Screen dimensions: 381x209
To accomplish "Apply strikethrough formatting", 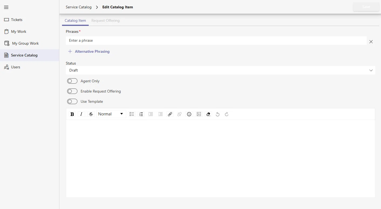I will click(91, 114).
